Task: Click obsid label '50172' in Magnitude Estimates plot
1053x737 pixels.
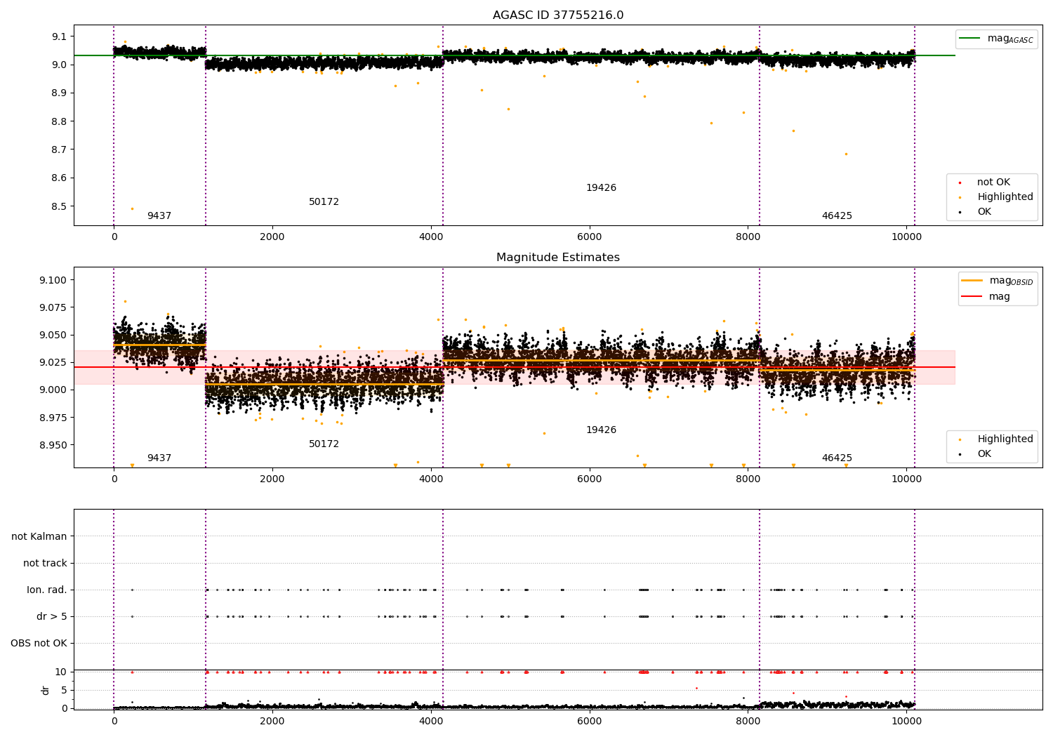Action: coord(324,444)
